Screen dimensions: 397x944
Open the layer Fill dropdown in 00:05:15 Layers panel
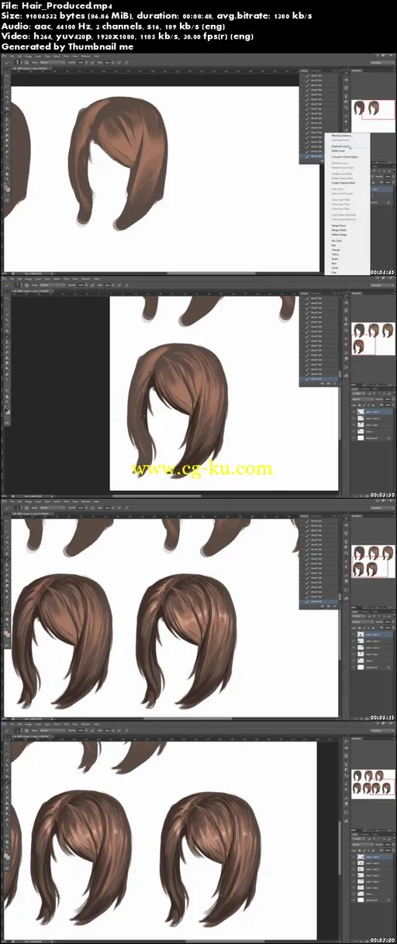coord(393,628)
